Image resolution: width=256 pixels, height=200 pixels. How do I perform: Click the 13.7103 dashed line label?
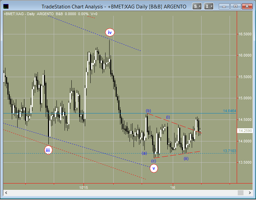pyautogui.click(x=229, y=151)
